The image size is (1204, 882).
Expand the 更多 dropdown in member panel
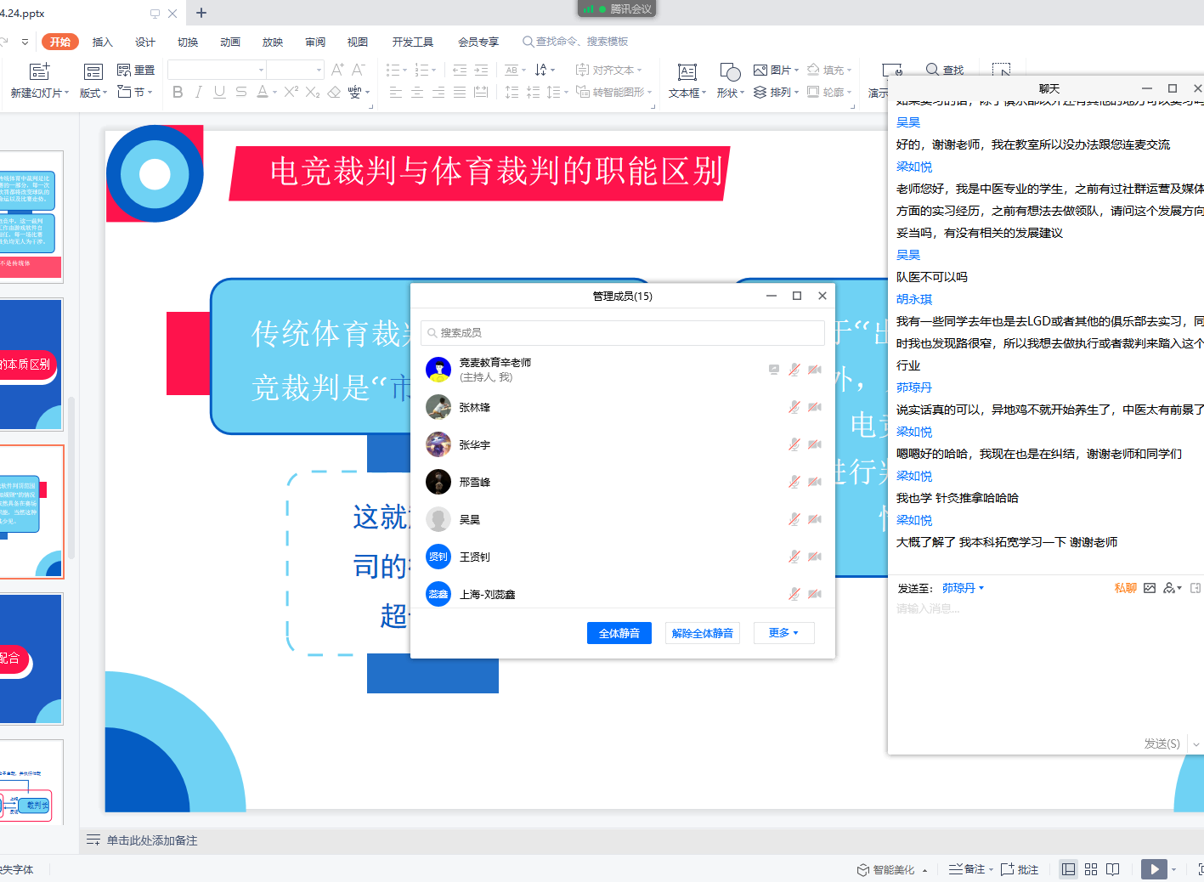pyautogui.click(x=783, y=633)
